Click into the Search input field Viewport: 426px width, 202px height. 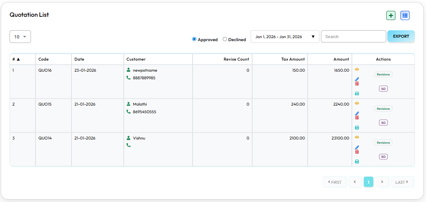[353, 37]
